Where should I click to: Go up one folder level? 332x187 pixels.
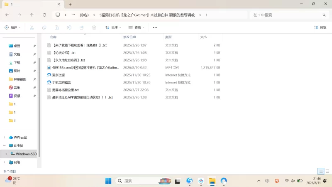(x=32, y=15)
